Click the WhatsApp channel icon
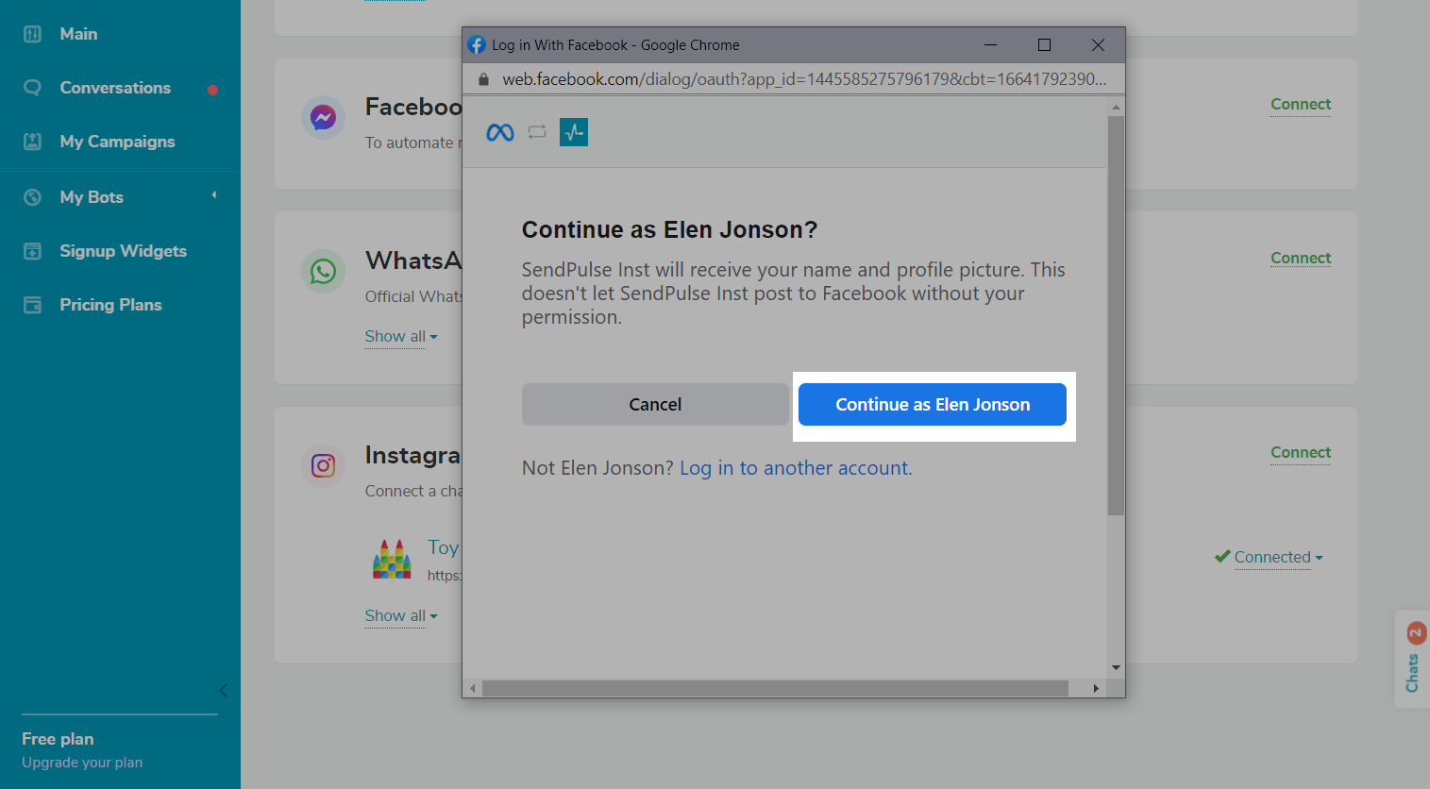Image resolution: width=1430 pixels, height=789 pixels. click(x=323, y=272)
